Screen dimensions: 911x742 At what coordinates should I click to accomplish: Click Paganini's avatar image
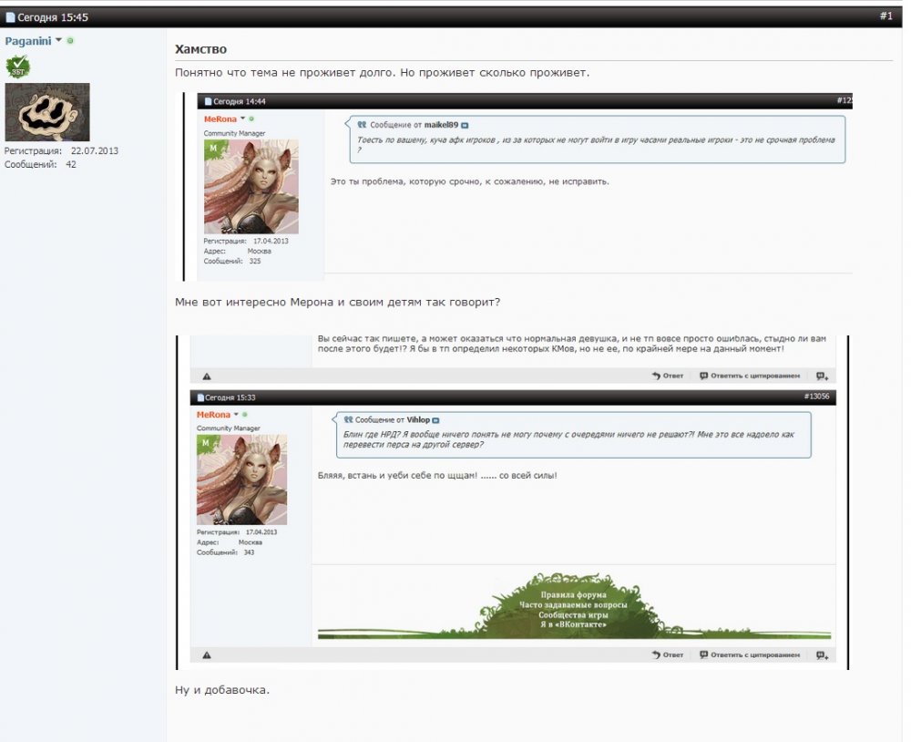47,112
